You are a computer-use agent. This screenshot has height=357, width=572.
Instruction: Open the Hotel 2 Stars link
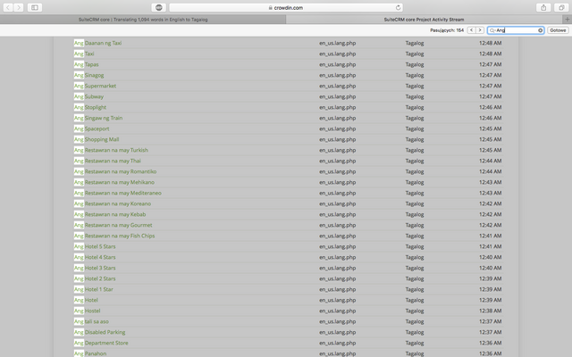[x=95, y=278]
